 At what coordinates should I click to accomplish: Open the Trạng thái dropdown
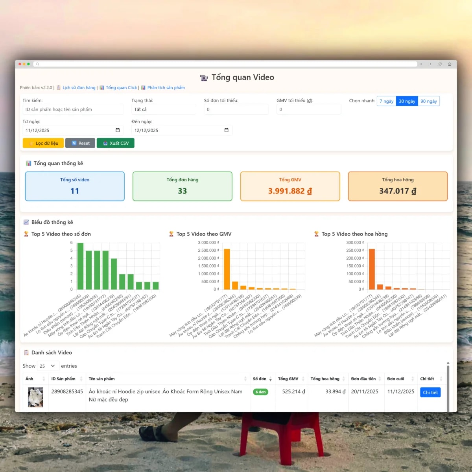[x=163, y=109]
